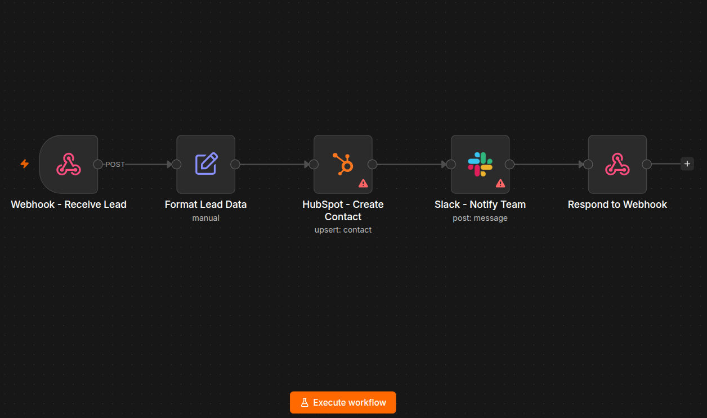
Task: Click the 'HubSpot - Create Contact' label
Action: pyautogui.click(x=343, y=211)
